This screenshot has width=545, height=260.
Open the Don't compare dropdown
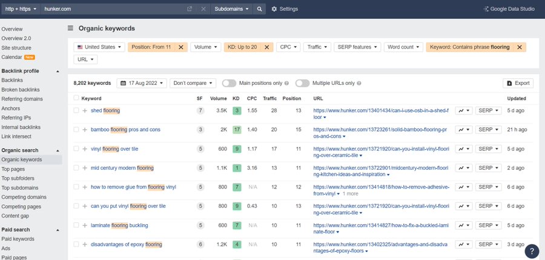click(193, 83)
